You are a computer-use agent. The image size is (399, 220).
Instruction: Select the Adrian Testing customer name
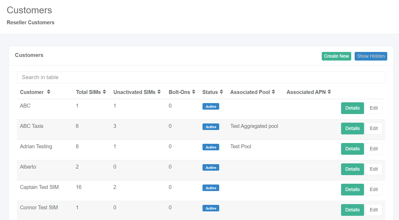[36, 146]
